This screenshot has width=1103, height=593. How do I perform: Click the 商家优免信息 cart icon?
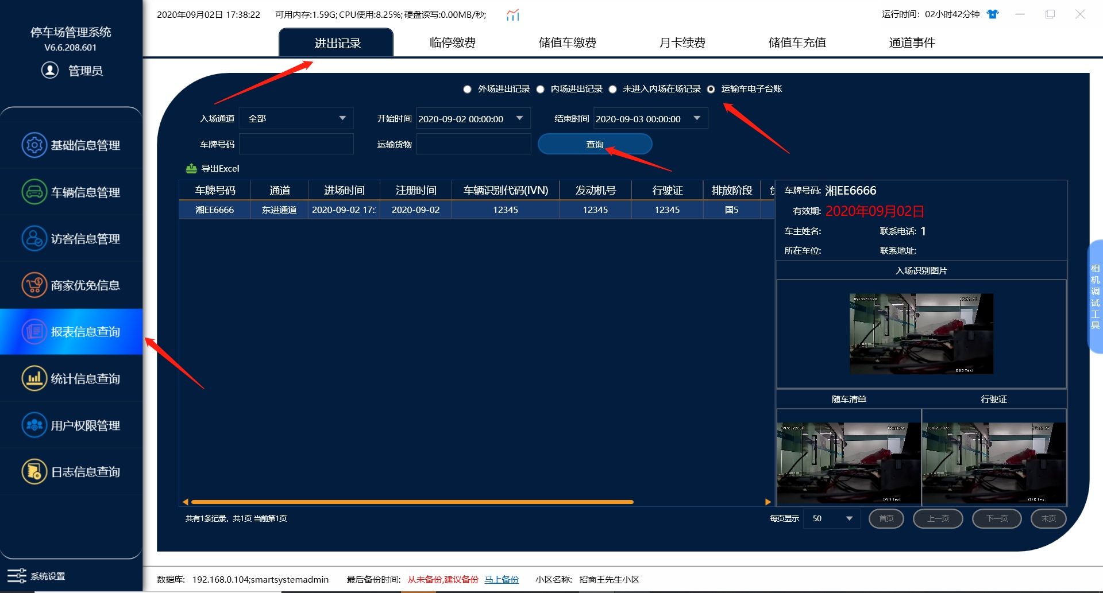[x=34, y=285]
